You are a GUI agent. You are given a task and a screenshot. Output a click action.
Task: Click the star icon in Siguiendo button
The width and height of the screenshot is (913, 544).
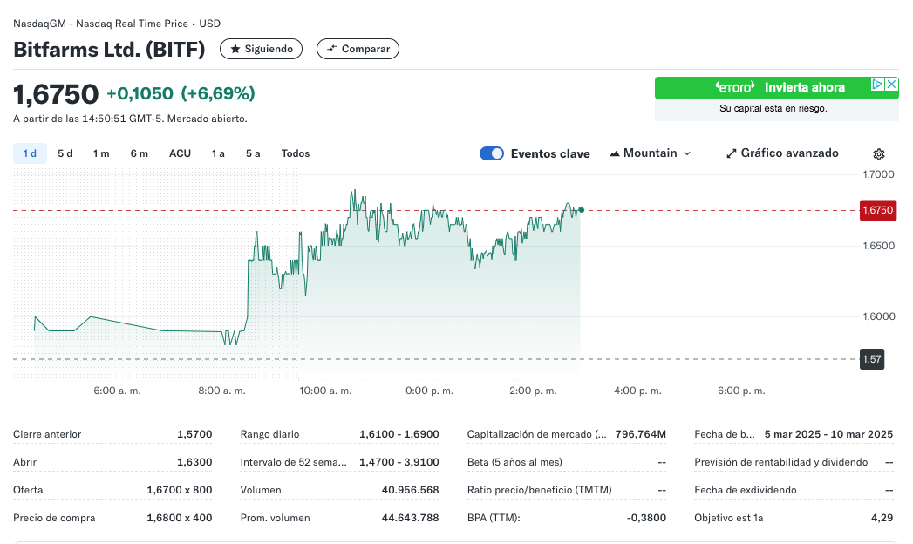(x=235, y=49)
